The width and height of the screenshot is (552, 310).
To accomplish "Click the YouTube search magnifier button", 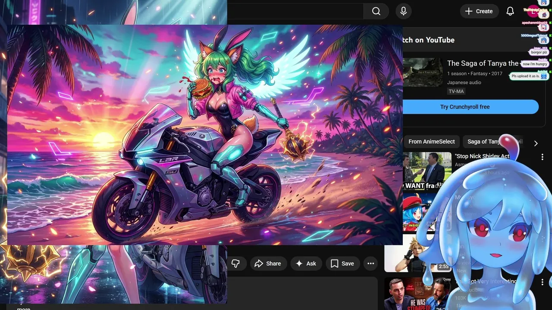I will (376, 11).
